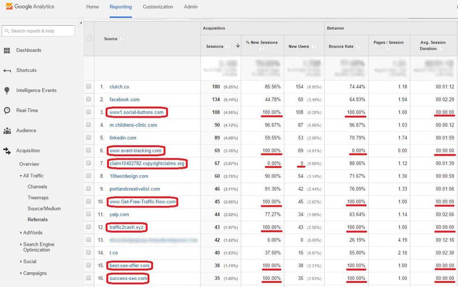Viewport: 458px width, 287px height.
Task: Switch to the Reporting tab
Action: tap(120, 7)
